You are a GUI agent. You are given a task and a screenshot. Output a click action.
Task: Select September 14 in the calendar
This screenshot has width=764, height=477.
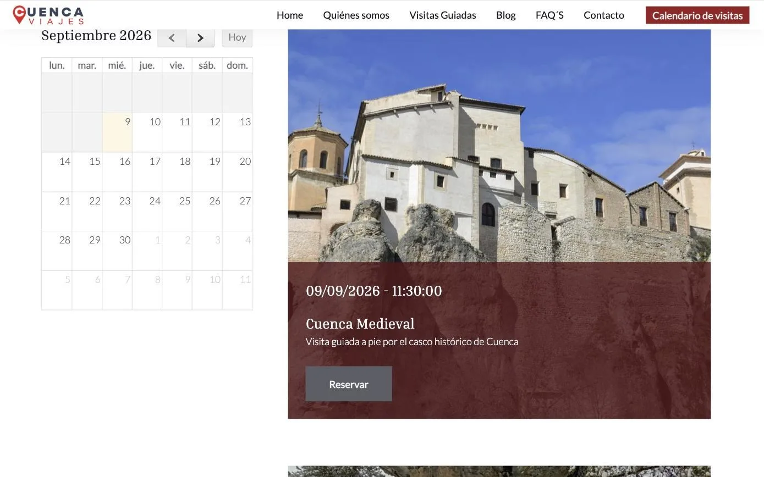tap(57, 172)
